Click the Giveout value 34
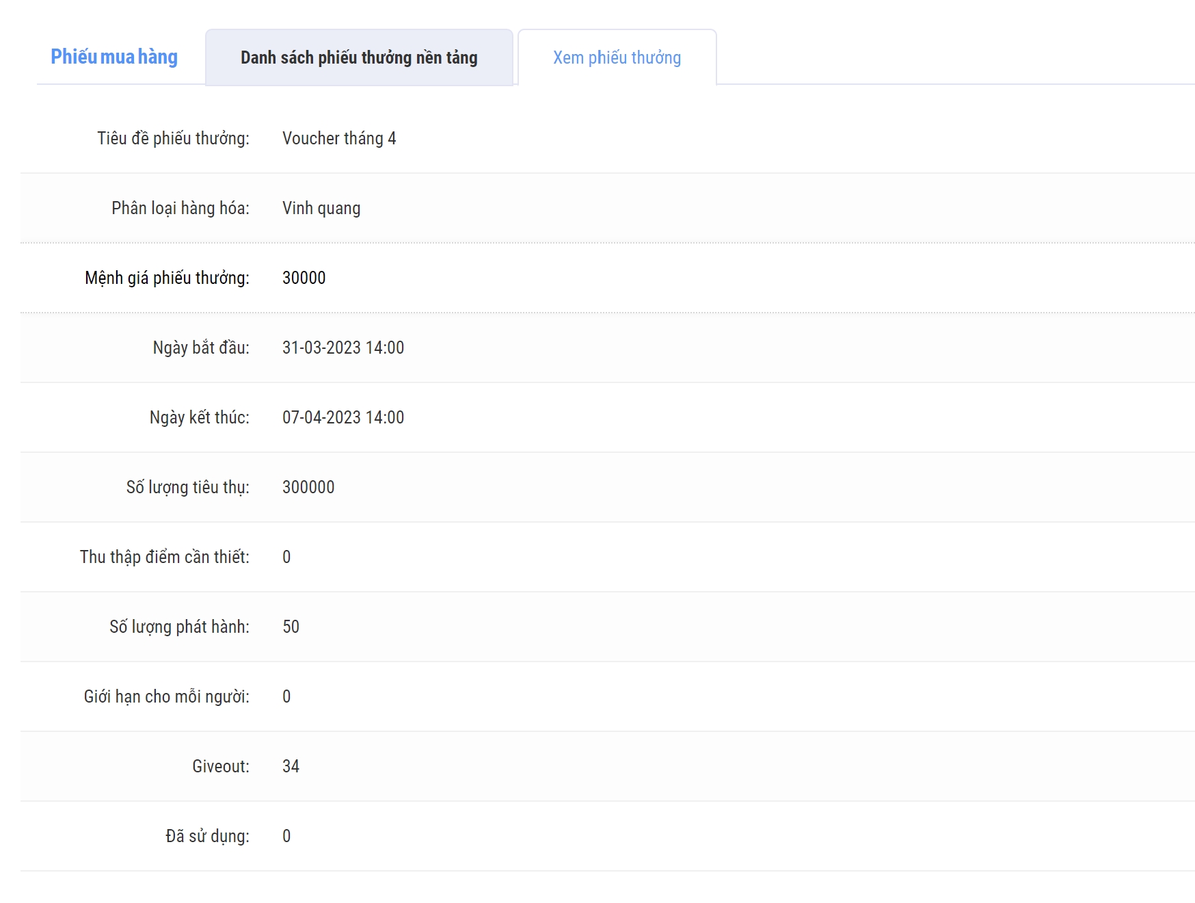 tap(291, 766)
